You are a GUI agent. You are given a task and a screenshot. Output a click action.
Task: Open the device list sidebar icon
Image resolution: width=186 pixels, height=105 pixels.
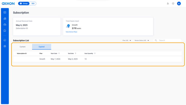[5, 12]
